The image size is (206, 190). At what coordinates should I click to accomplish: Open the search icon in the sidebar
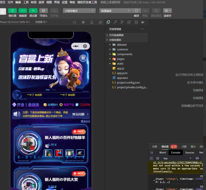[115, 22]
